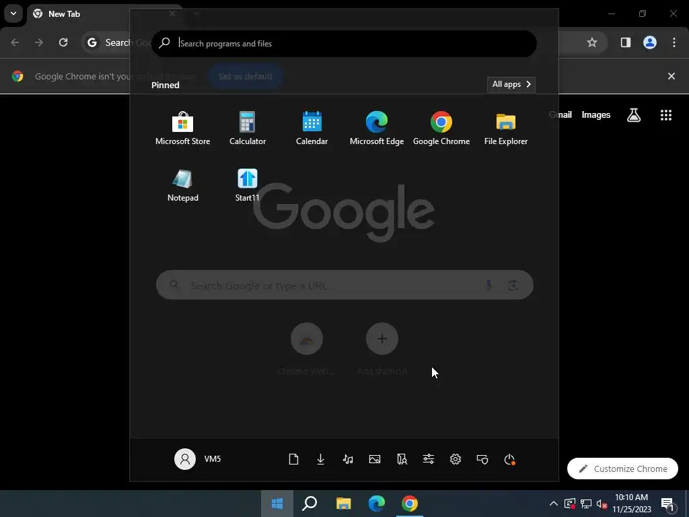Open Pictures folder shortcut in Start menu
Viewport: 689px width, 517px height.
pyautogui.click(x=375, y=459)
